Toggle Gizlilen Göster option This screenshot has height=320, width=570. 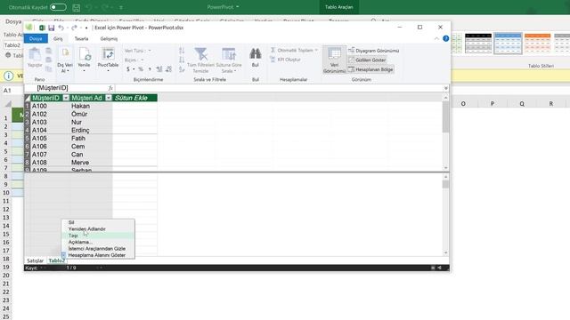click(x=367, y=60)
